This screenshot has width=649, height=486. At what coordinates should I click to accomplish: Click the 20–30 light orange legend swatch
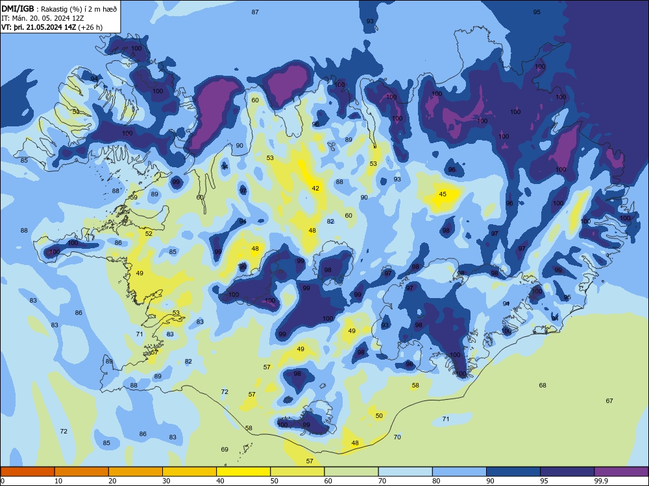pos(136,472)
